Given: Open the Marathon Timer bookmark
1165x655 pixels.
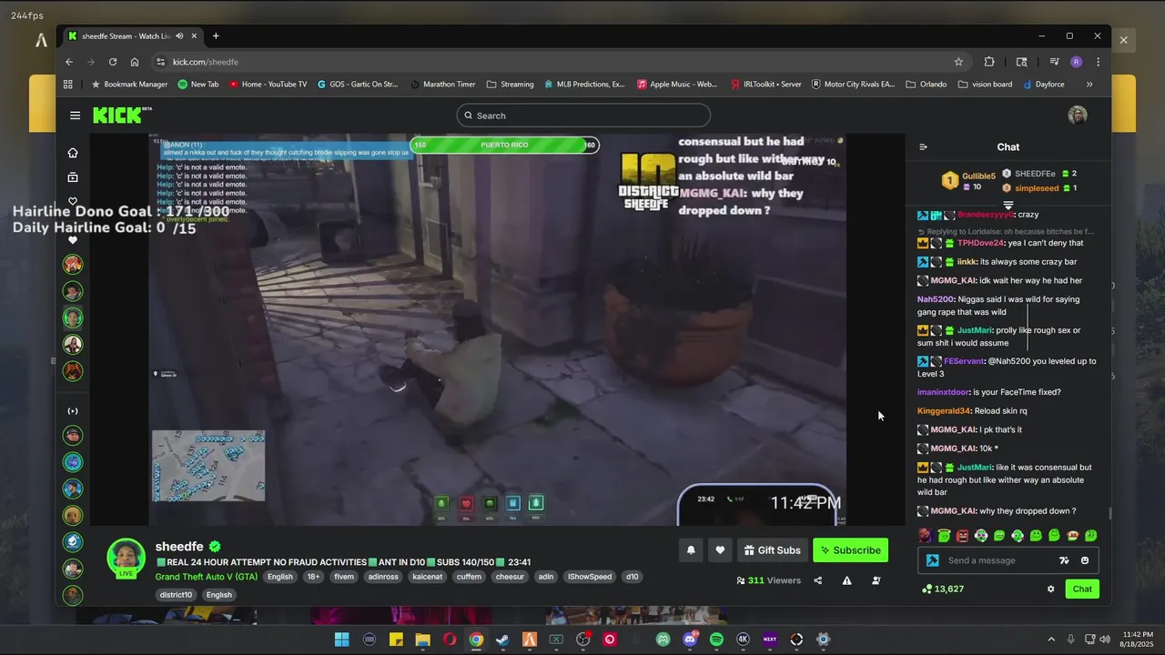Looking at the screenshot, I should (x=442, y=85).
